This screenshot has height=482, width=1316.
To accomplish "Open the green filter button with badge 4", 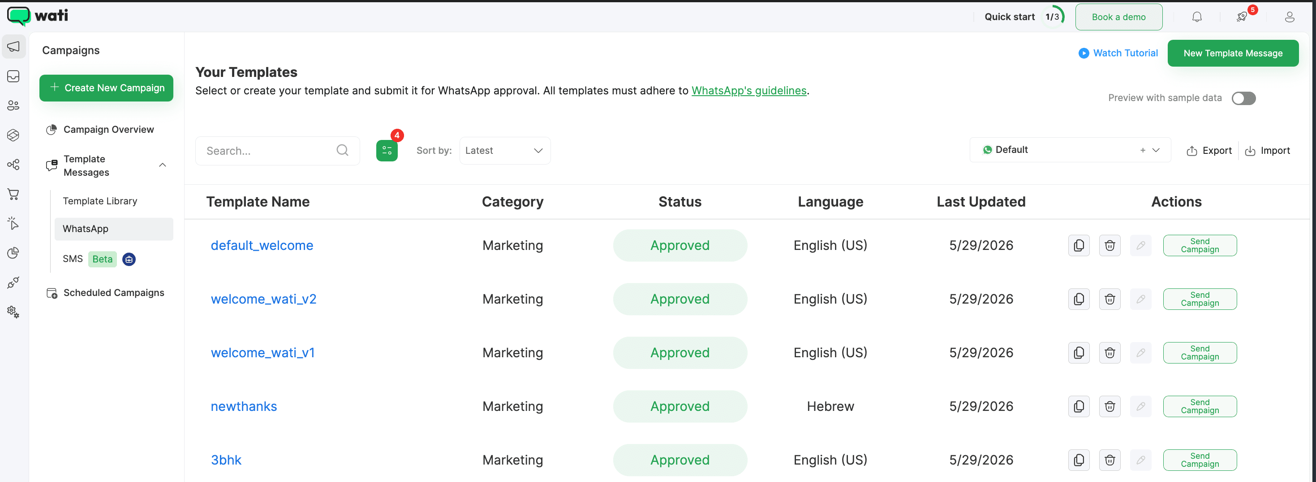I will coord(387,151).
